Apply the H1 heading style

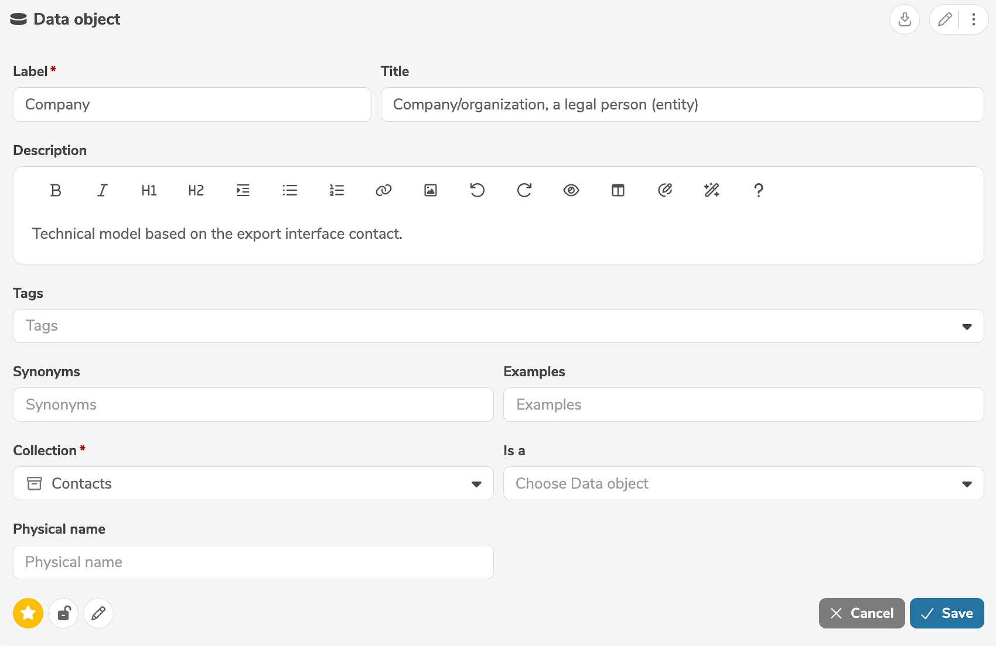pyautogui.click(x=149, y=190)
